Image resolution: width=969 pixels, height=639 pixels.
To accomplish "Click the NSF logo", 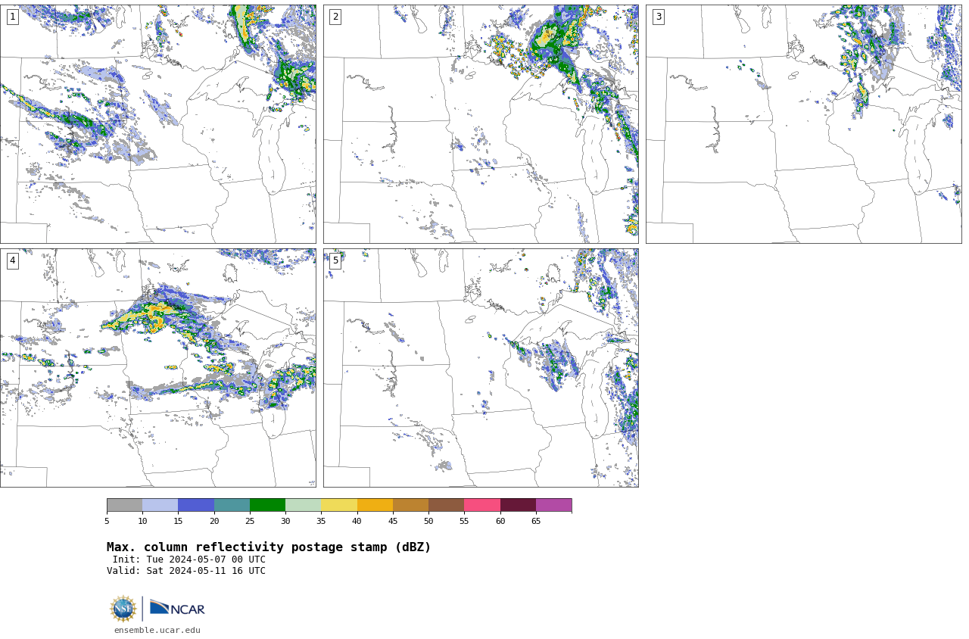I will point(123,609).
